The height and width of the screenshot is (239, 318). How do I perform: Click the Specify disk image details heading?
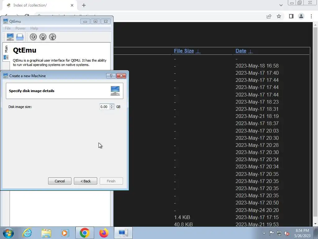pos(32,91)
